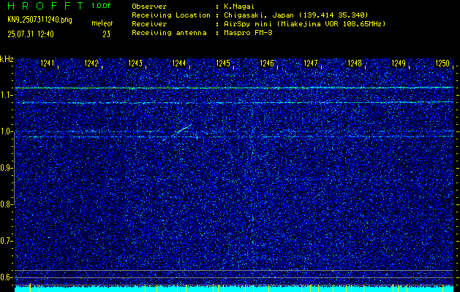
Task: Click the 1244 time tick label
Action: point(179,64)
